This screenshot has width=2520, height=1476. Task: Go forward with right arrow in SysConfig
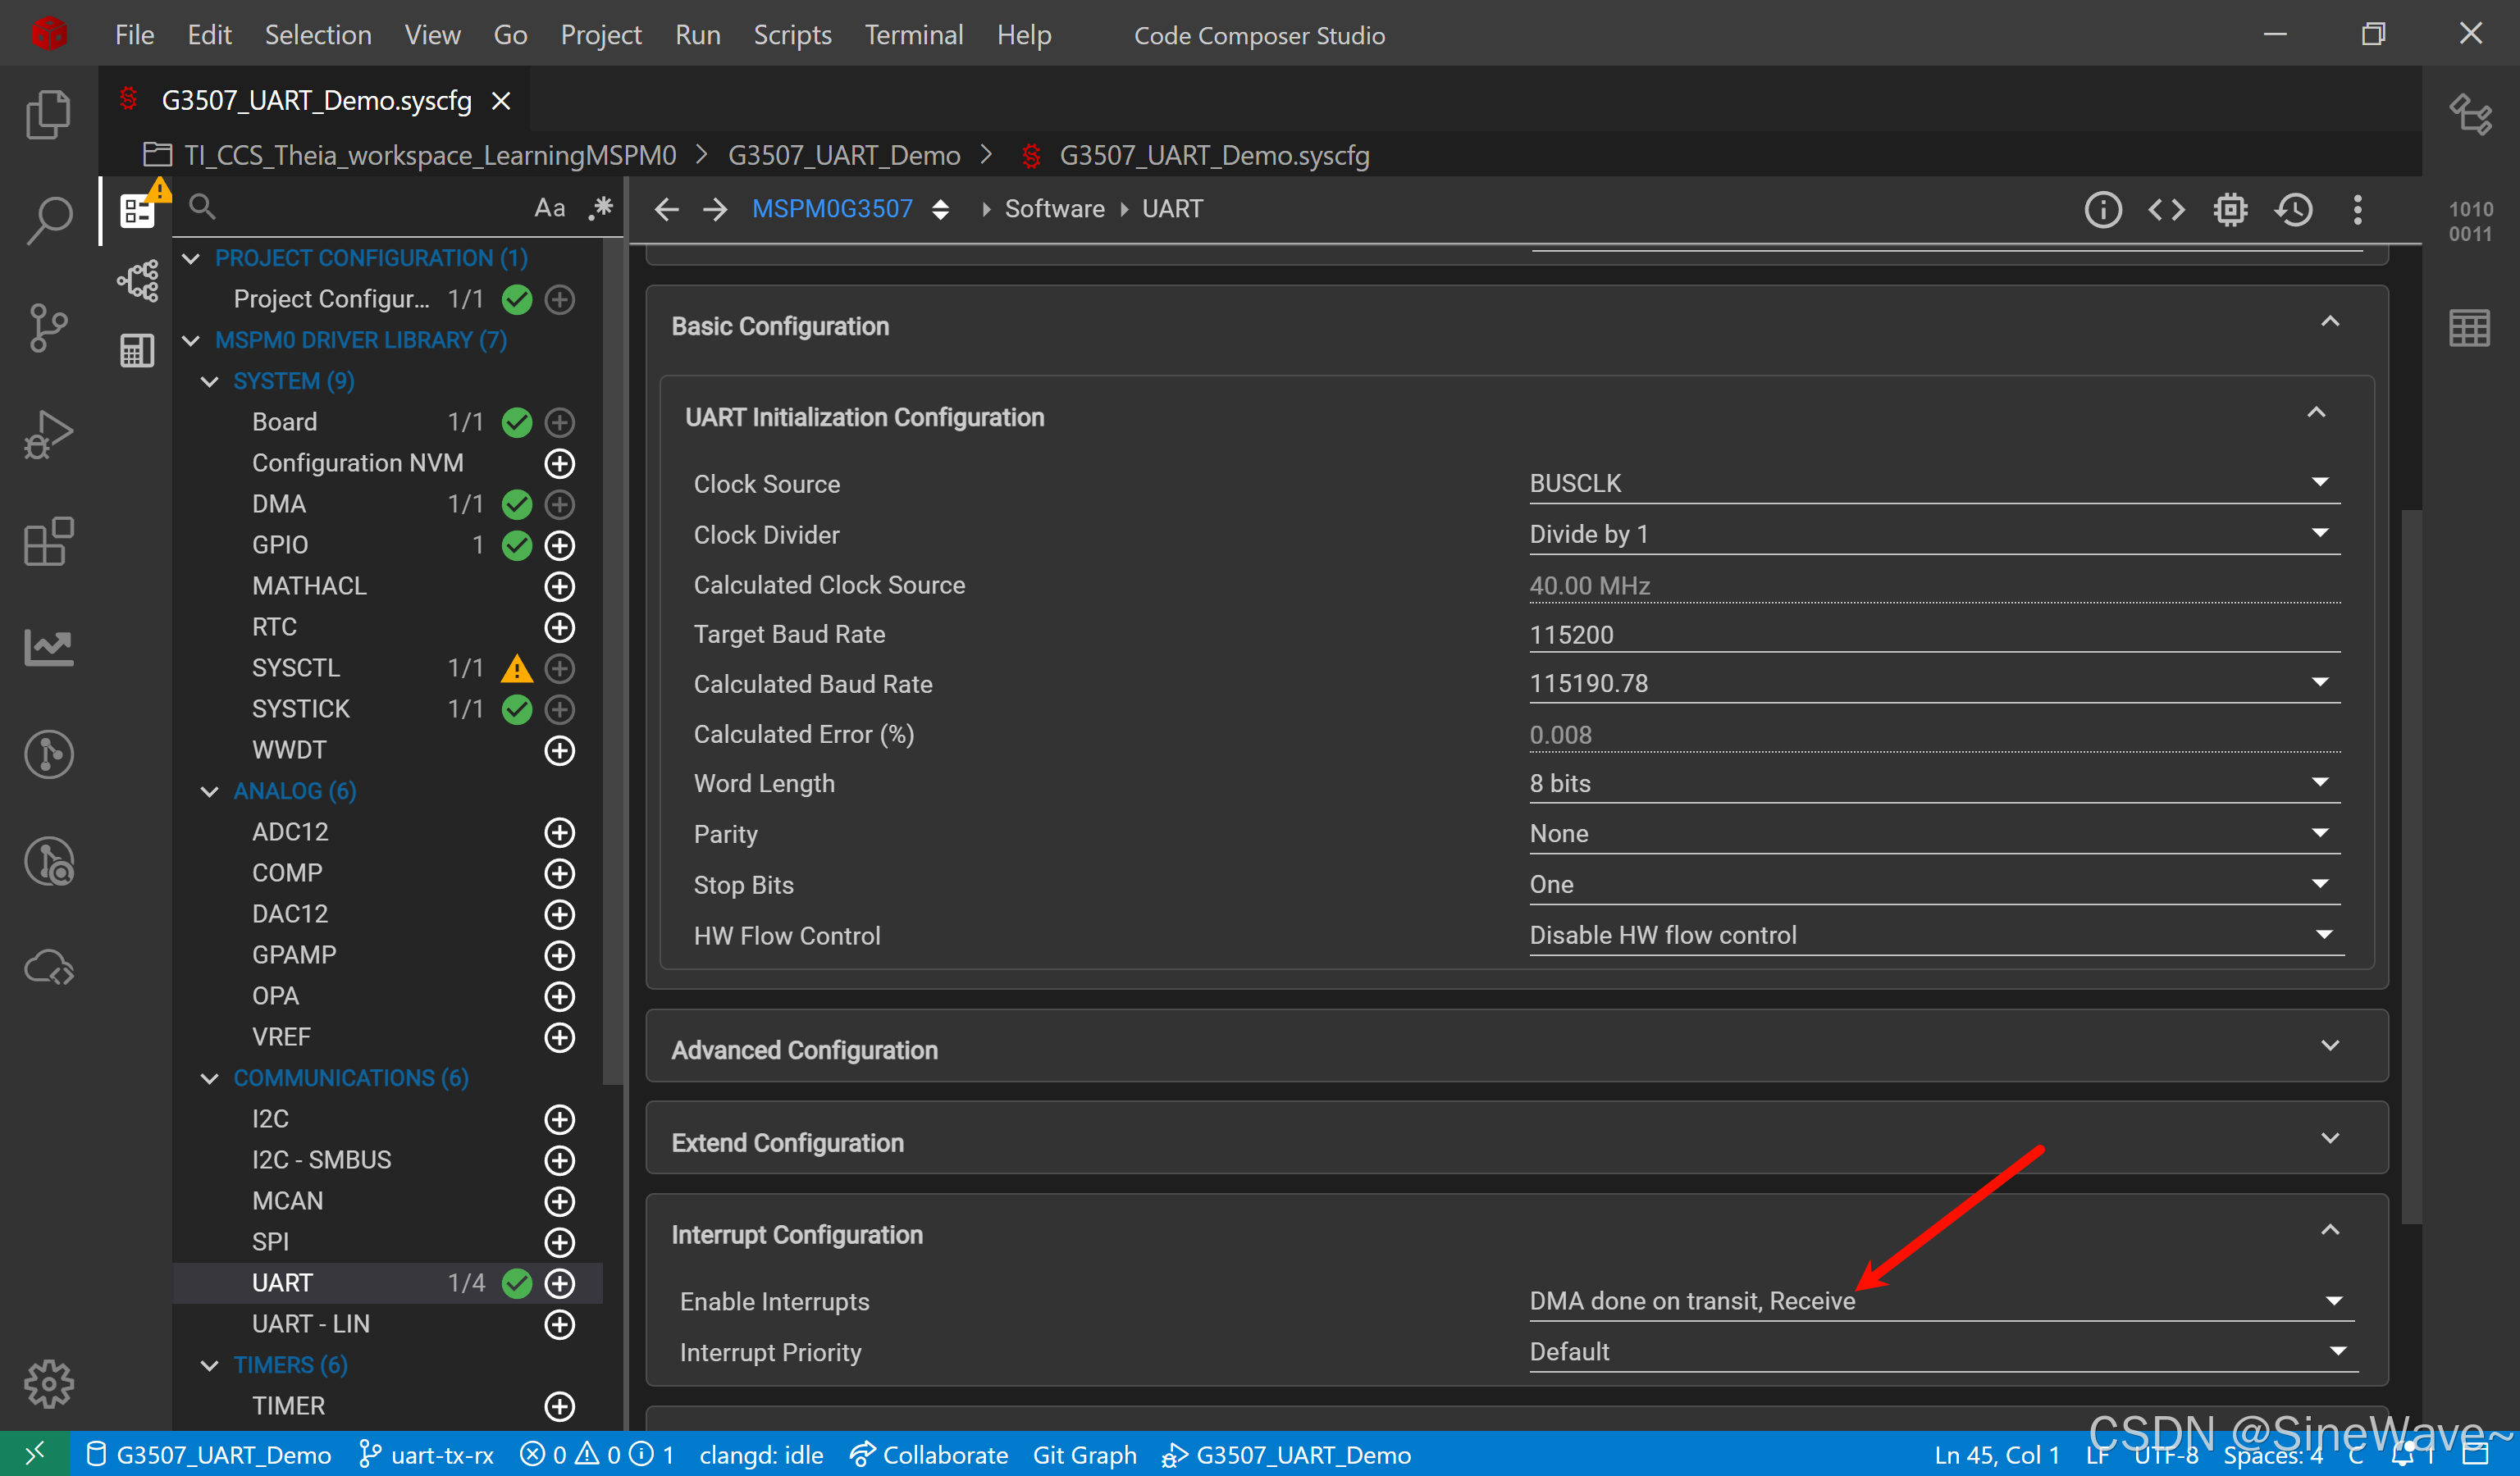coord(715,209)
